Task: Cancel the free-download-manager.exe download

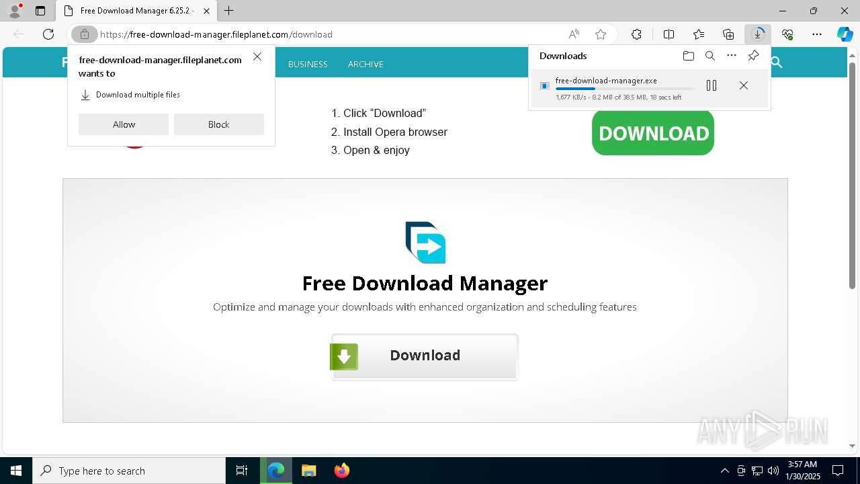Action: point(744,85)
